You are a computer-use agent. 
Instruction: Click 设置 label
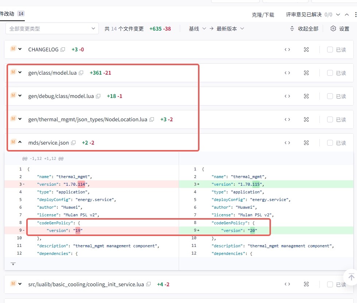coord(344,29)
